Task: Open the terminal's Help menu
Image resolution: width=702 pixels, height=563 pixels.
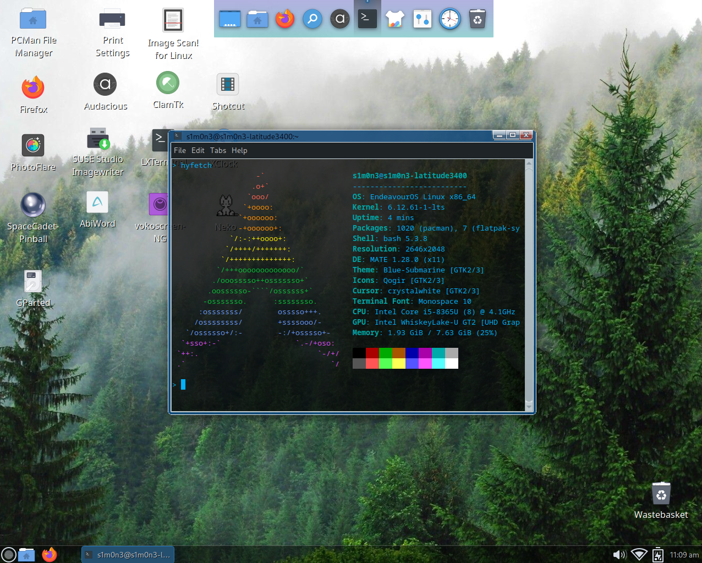Action: point(239,150)
